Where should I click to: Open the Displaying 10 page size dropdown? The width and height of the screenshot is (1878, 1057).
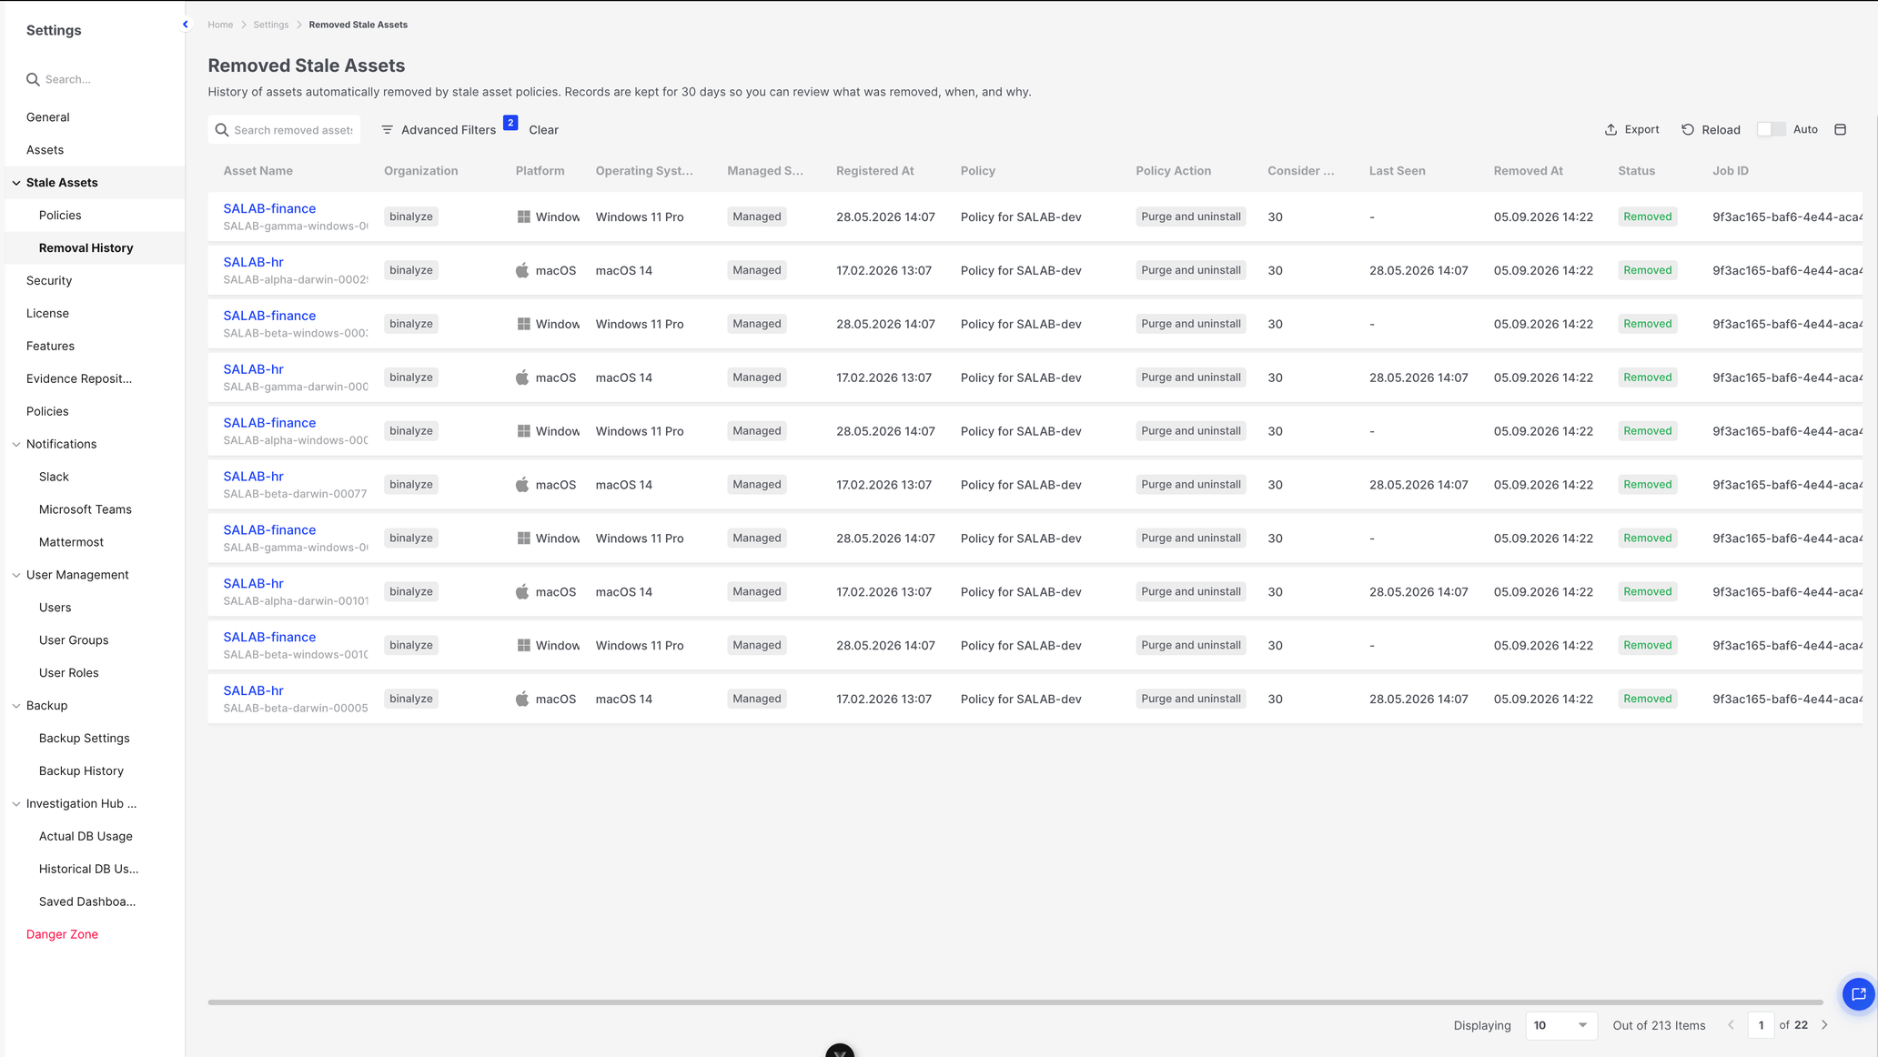1560,1025
